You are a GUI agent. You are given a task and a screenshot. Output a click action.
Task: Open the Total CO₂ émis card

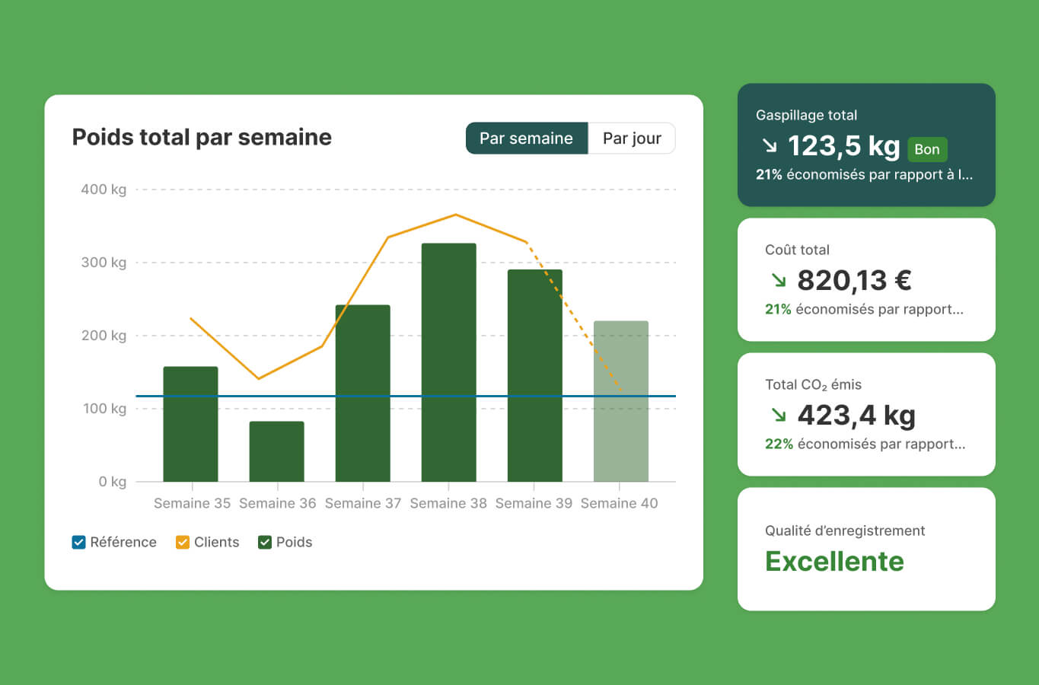(866, 414)
